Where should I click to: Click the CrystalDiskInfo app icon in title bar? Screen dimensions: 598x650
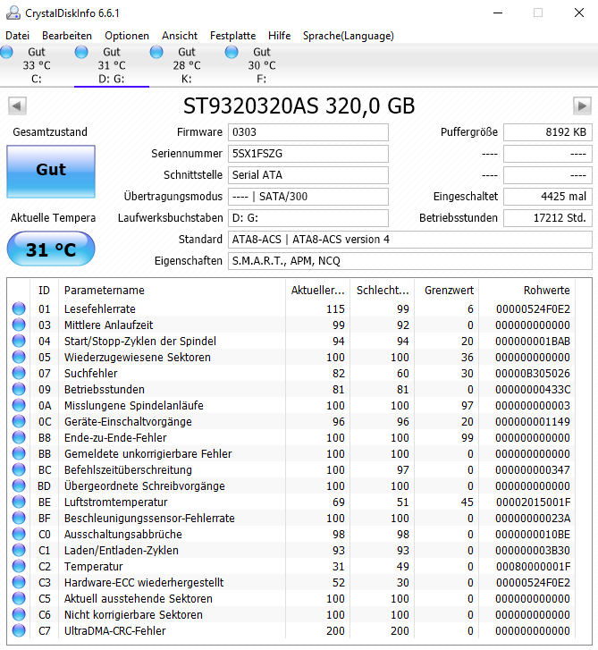pyautogui.click(x=13, y=13)
